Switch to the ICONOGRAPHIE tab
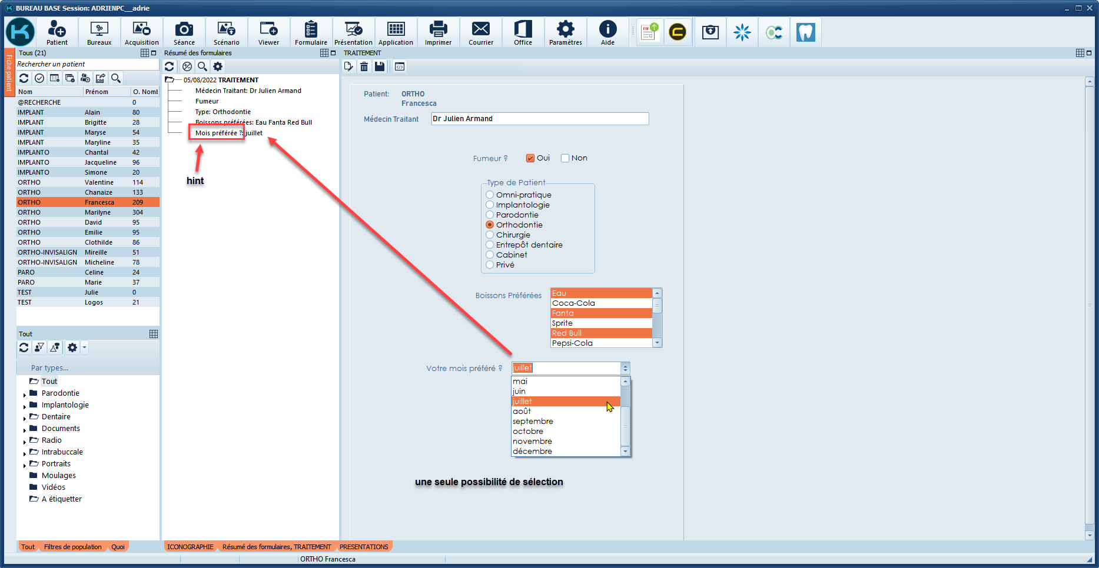 pos(190,547)
